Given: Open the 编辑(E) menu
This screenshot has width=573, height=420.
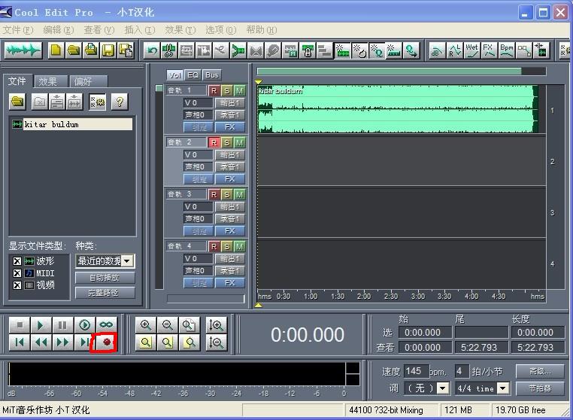Looking at the screenshot, I should tap(59, 29).
